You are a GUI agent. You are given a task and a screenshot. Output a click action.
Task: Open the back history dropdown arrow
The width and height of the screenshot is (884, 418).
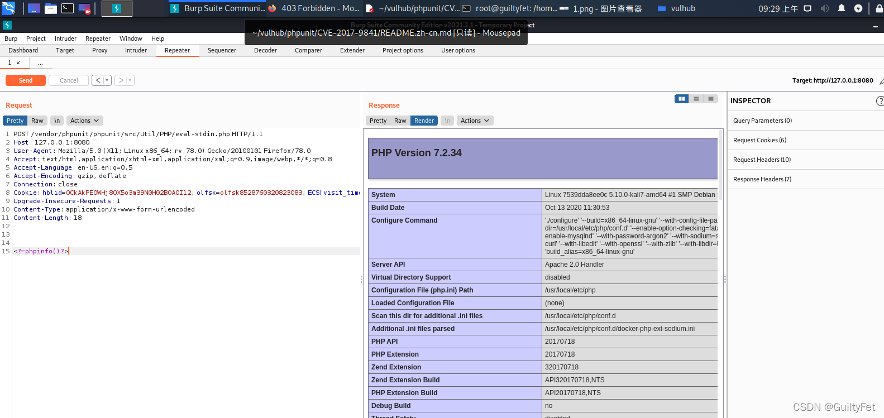click(x=107, y=80)
